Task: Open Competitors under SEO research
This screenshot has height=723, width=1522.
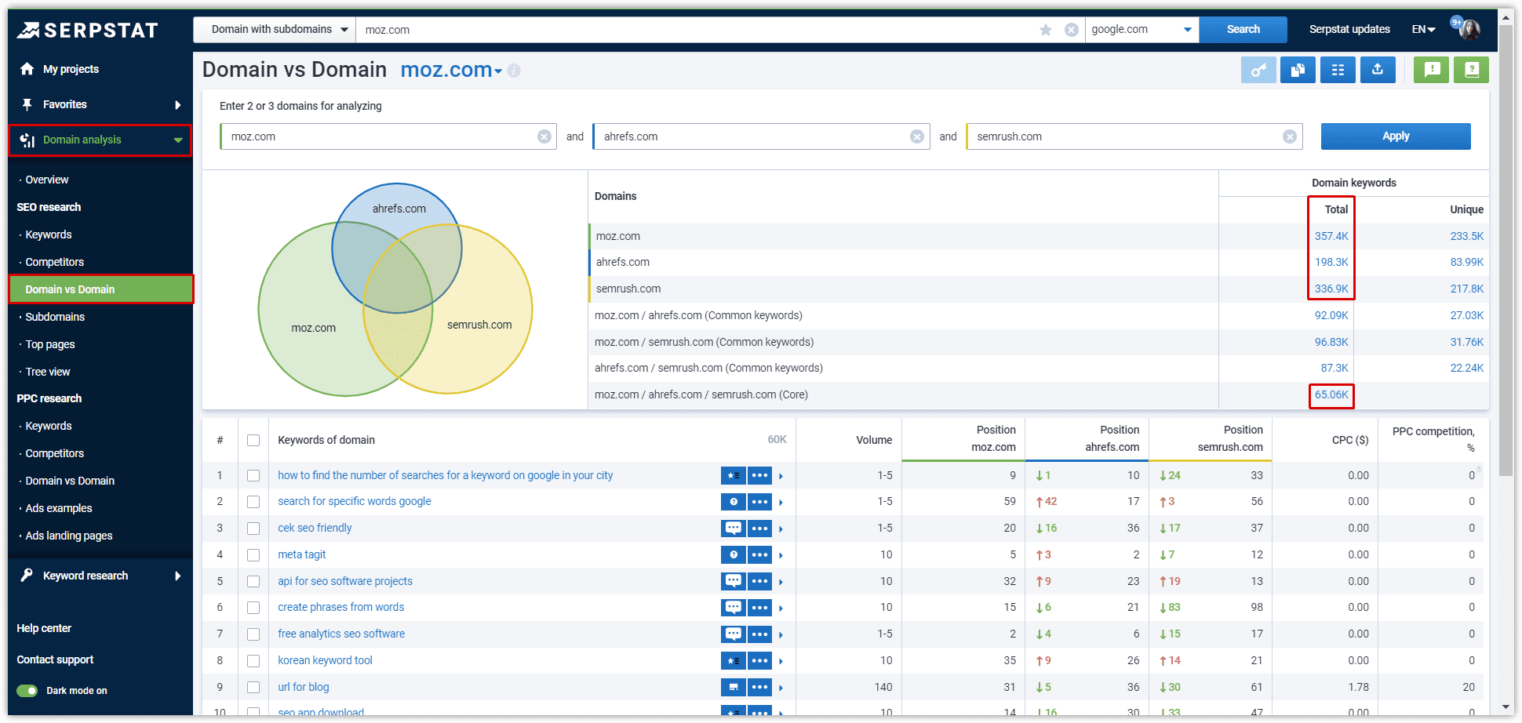Action: tap(54, 262)
